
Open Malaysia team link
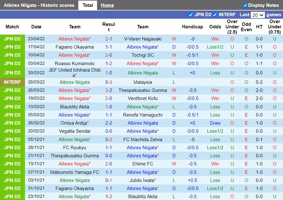pyautogui.click(x=143, y=82)
